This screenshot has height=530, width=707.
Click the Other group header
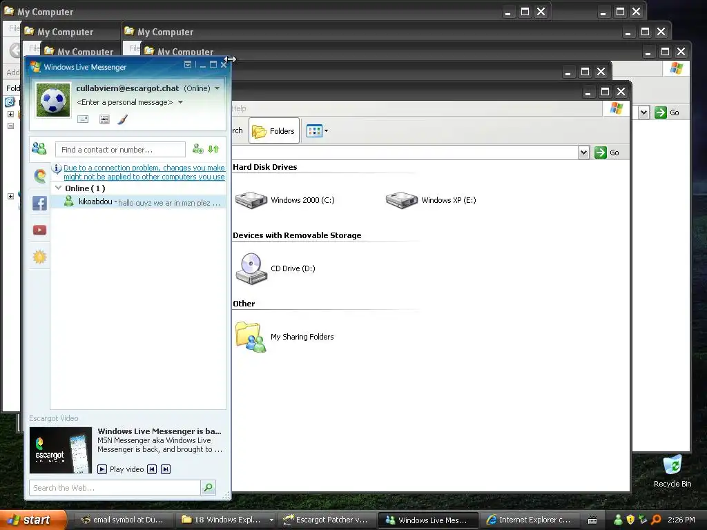(x=244, y=304)
